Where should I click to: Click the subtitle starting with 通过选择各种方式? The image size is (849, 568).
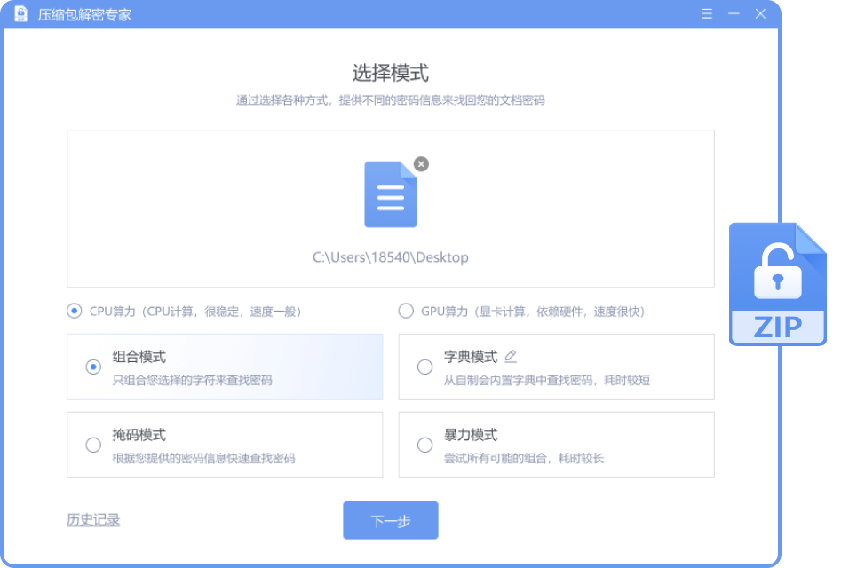(x=391, y=100)
